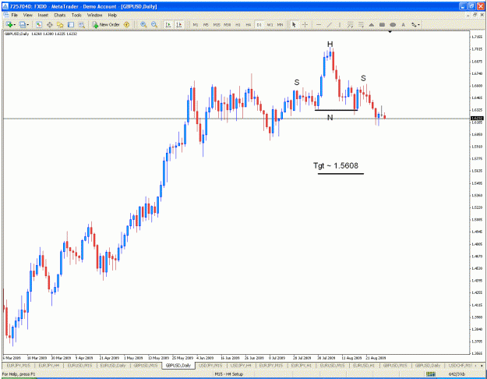Screen dimensions: 487x379
Task: Toggle chart Auto Scroll
Action: [x=168, y=24]
